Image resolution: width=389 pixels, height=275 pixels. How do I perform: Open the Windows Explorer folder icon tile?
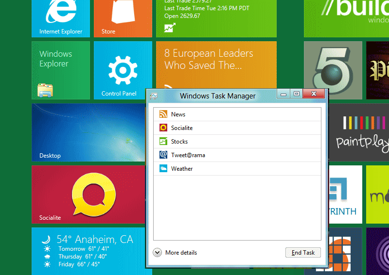[61, 70]
